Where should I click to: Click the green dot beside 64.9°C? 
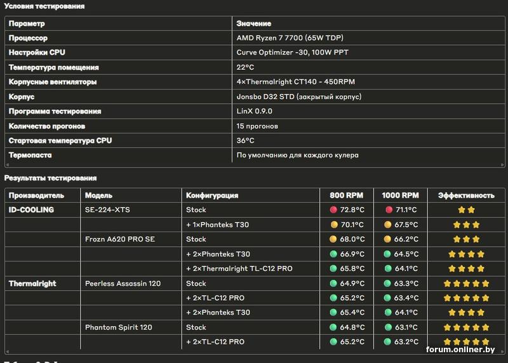[x=333, y=283]
